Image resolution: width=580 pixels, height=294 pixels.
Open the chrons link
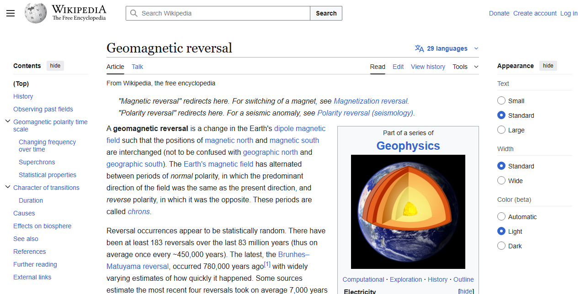tap(138, 211)
